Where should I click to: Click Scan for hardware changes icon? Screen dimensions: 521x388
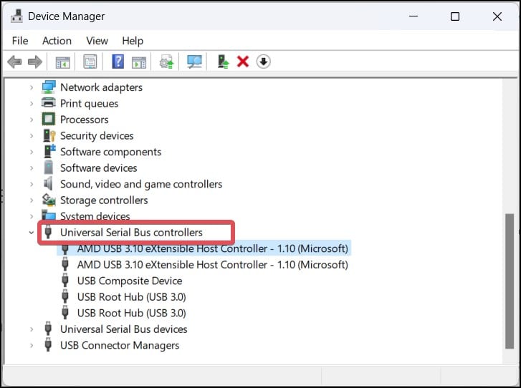point(194,62)
